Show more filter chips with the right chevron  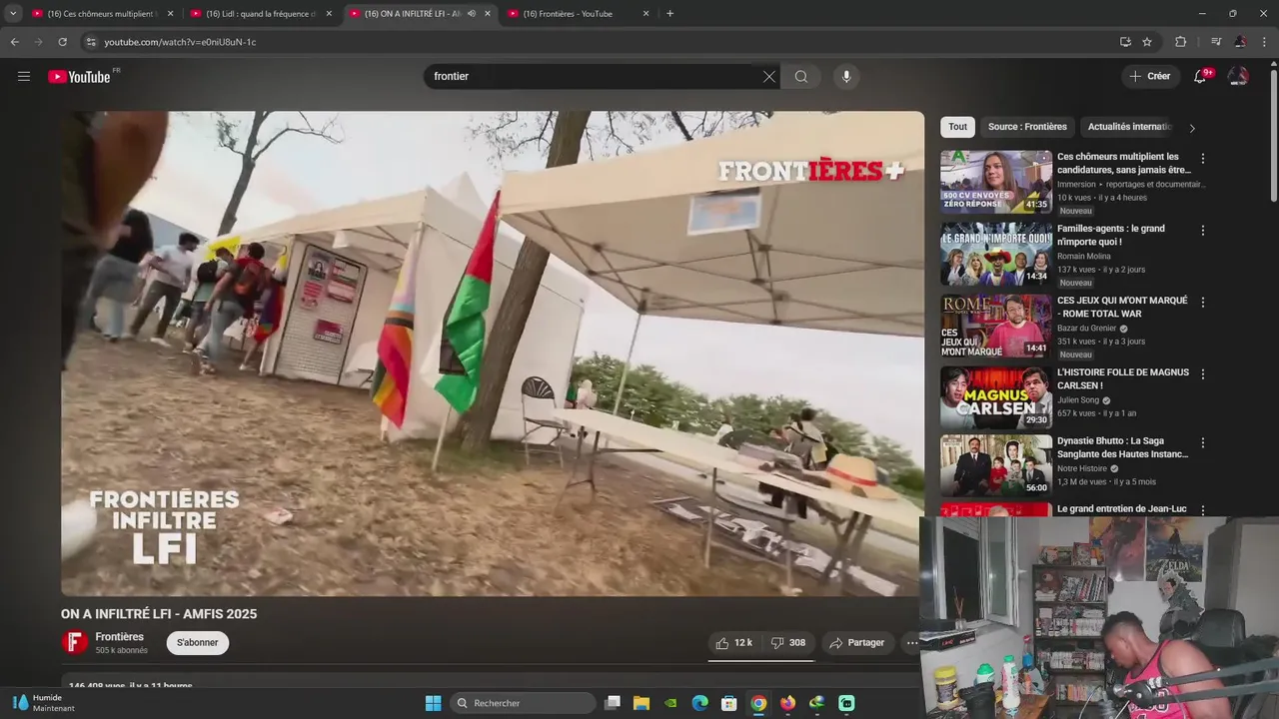click(x=1191, y=128)
